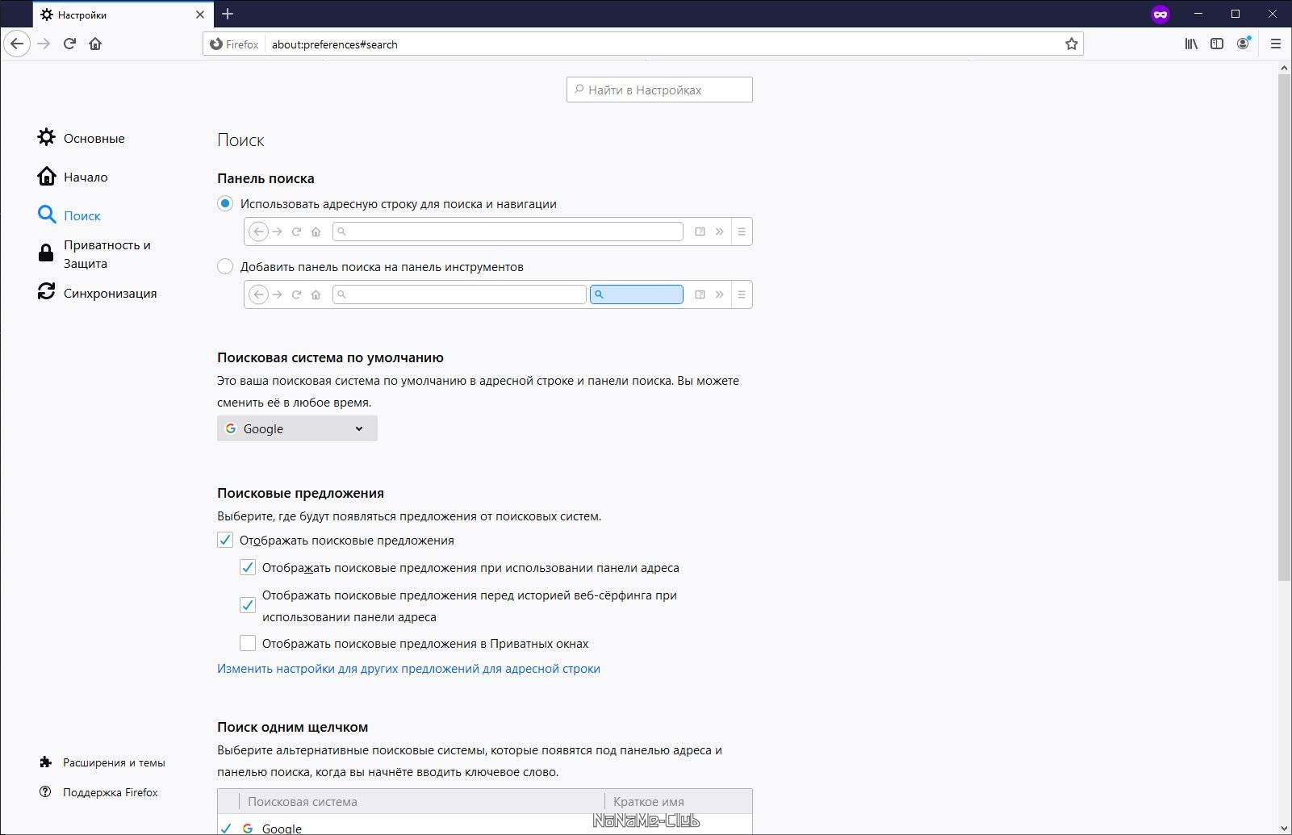Focus the 'Найти в Настройках' search field
The image size is (1292, 835).
coord(659,90)
